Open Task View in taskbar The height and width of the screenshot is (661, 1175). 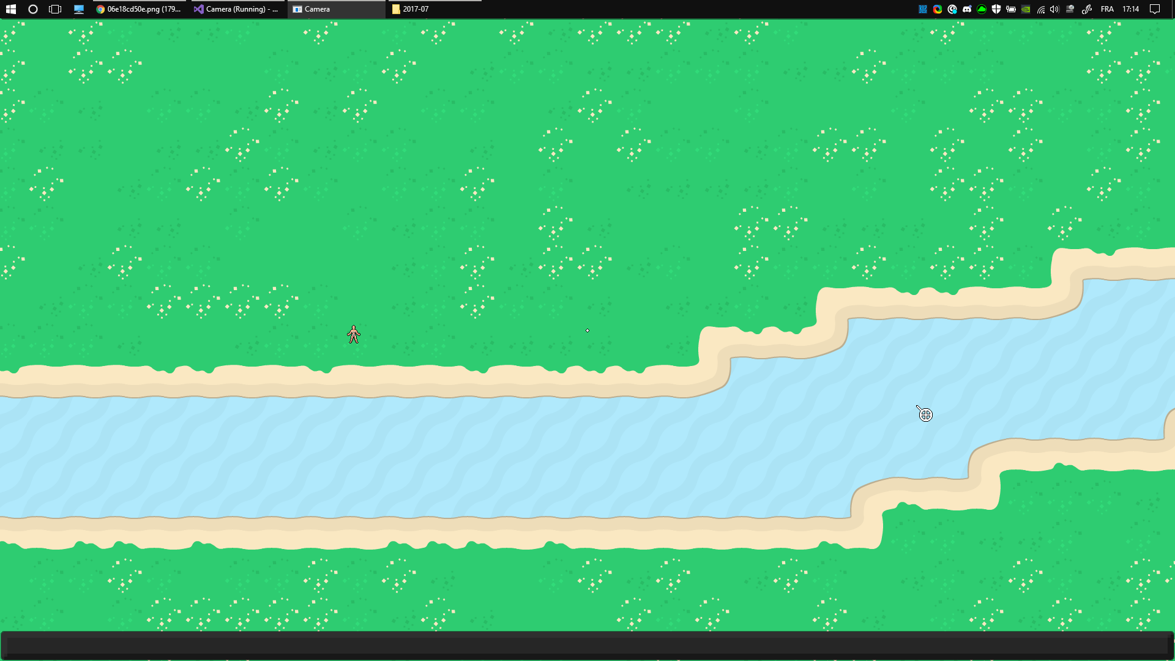pos(55,9)
